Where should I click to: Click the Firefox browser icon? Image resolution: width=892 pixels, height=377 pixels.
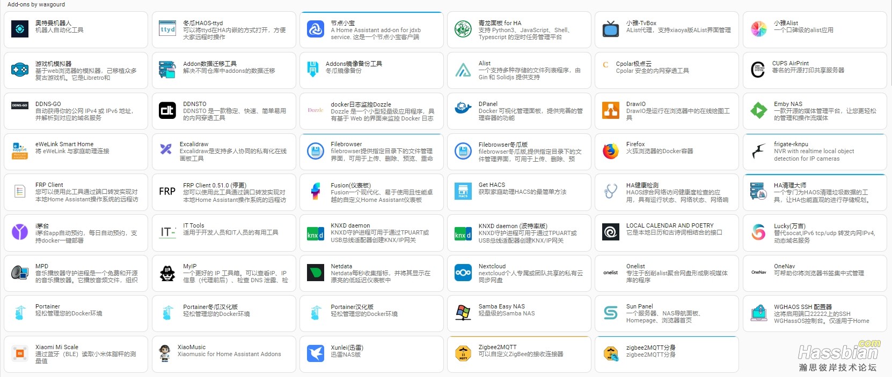tap(611, 151)
